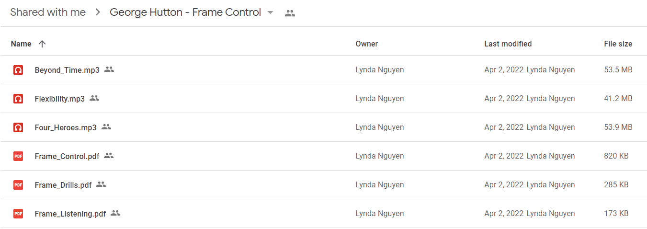This screenshot has height=229, width=647.
Task: Click the Owner column header
Action: pos(367,44)
